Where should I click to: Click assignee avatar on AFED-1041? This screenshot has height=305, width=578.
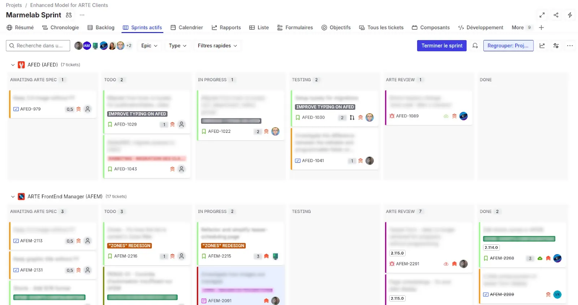[x=370, y=161]
